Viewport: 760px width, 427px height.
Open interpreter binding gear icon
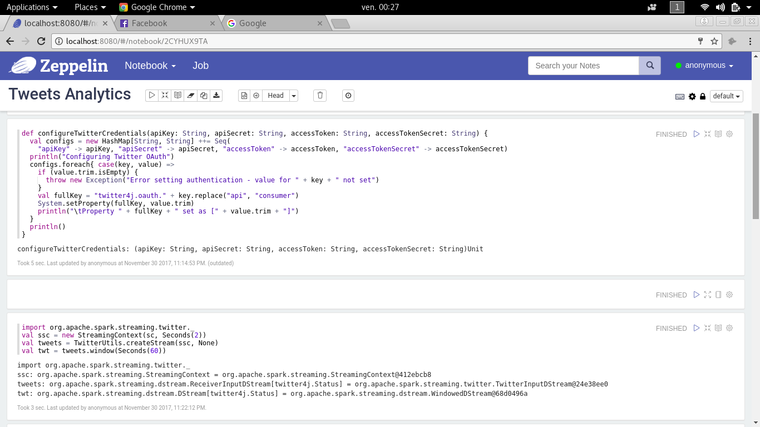(x=692, y=96)
